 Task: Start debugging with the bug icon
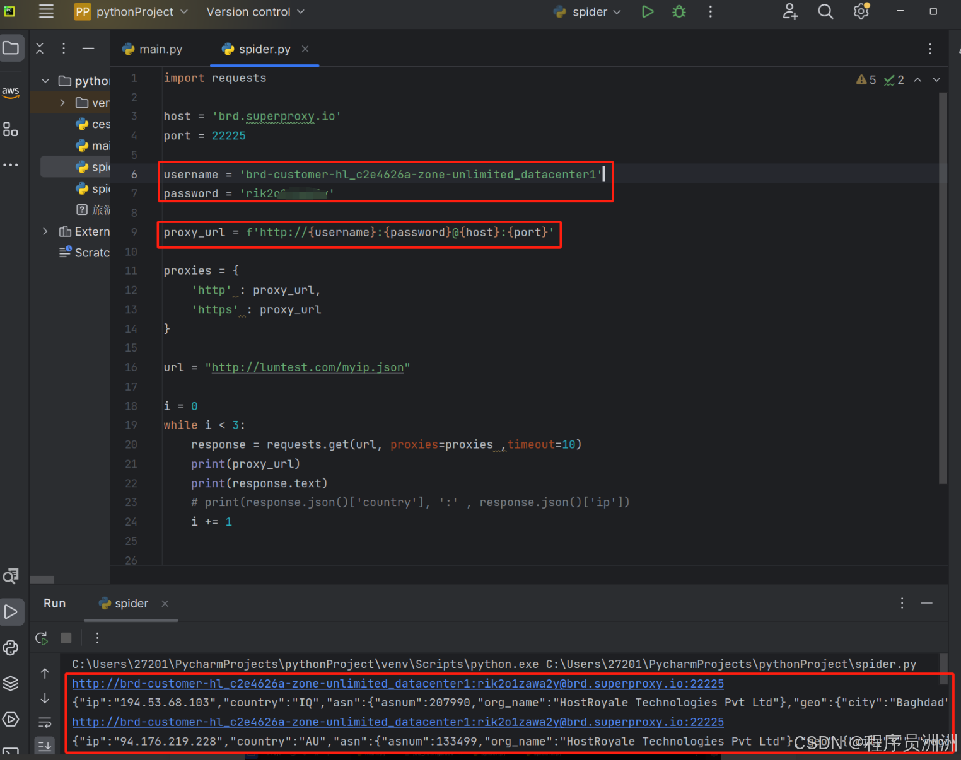pos(679,11)
